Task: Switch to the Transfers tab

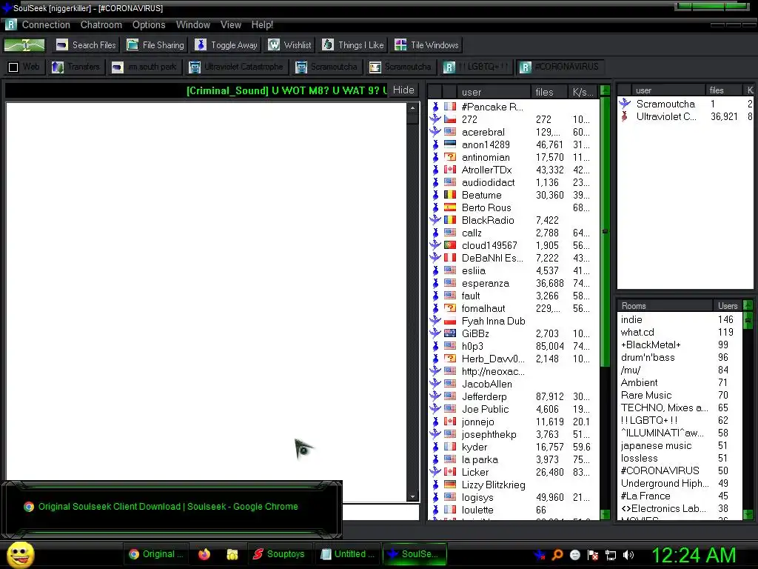Action: (76, 67)
